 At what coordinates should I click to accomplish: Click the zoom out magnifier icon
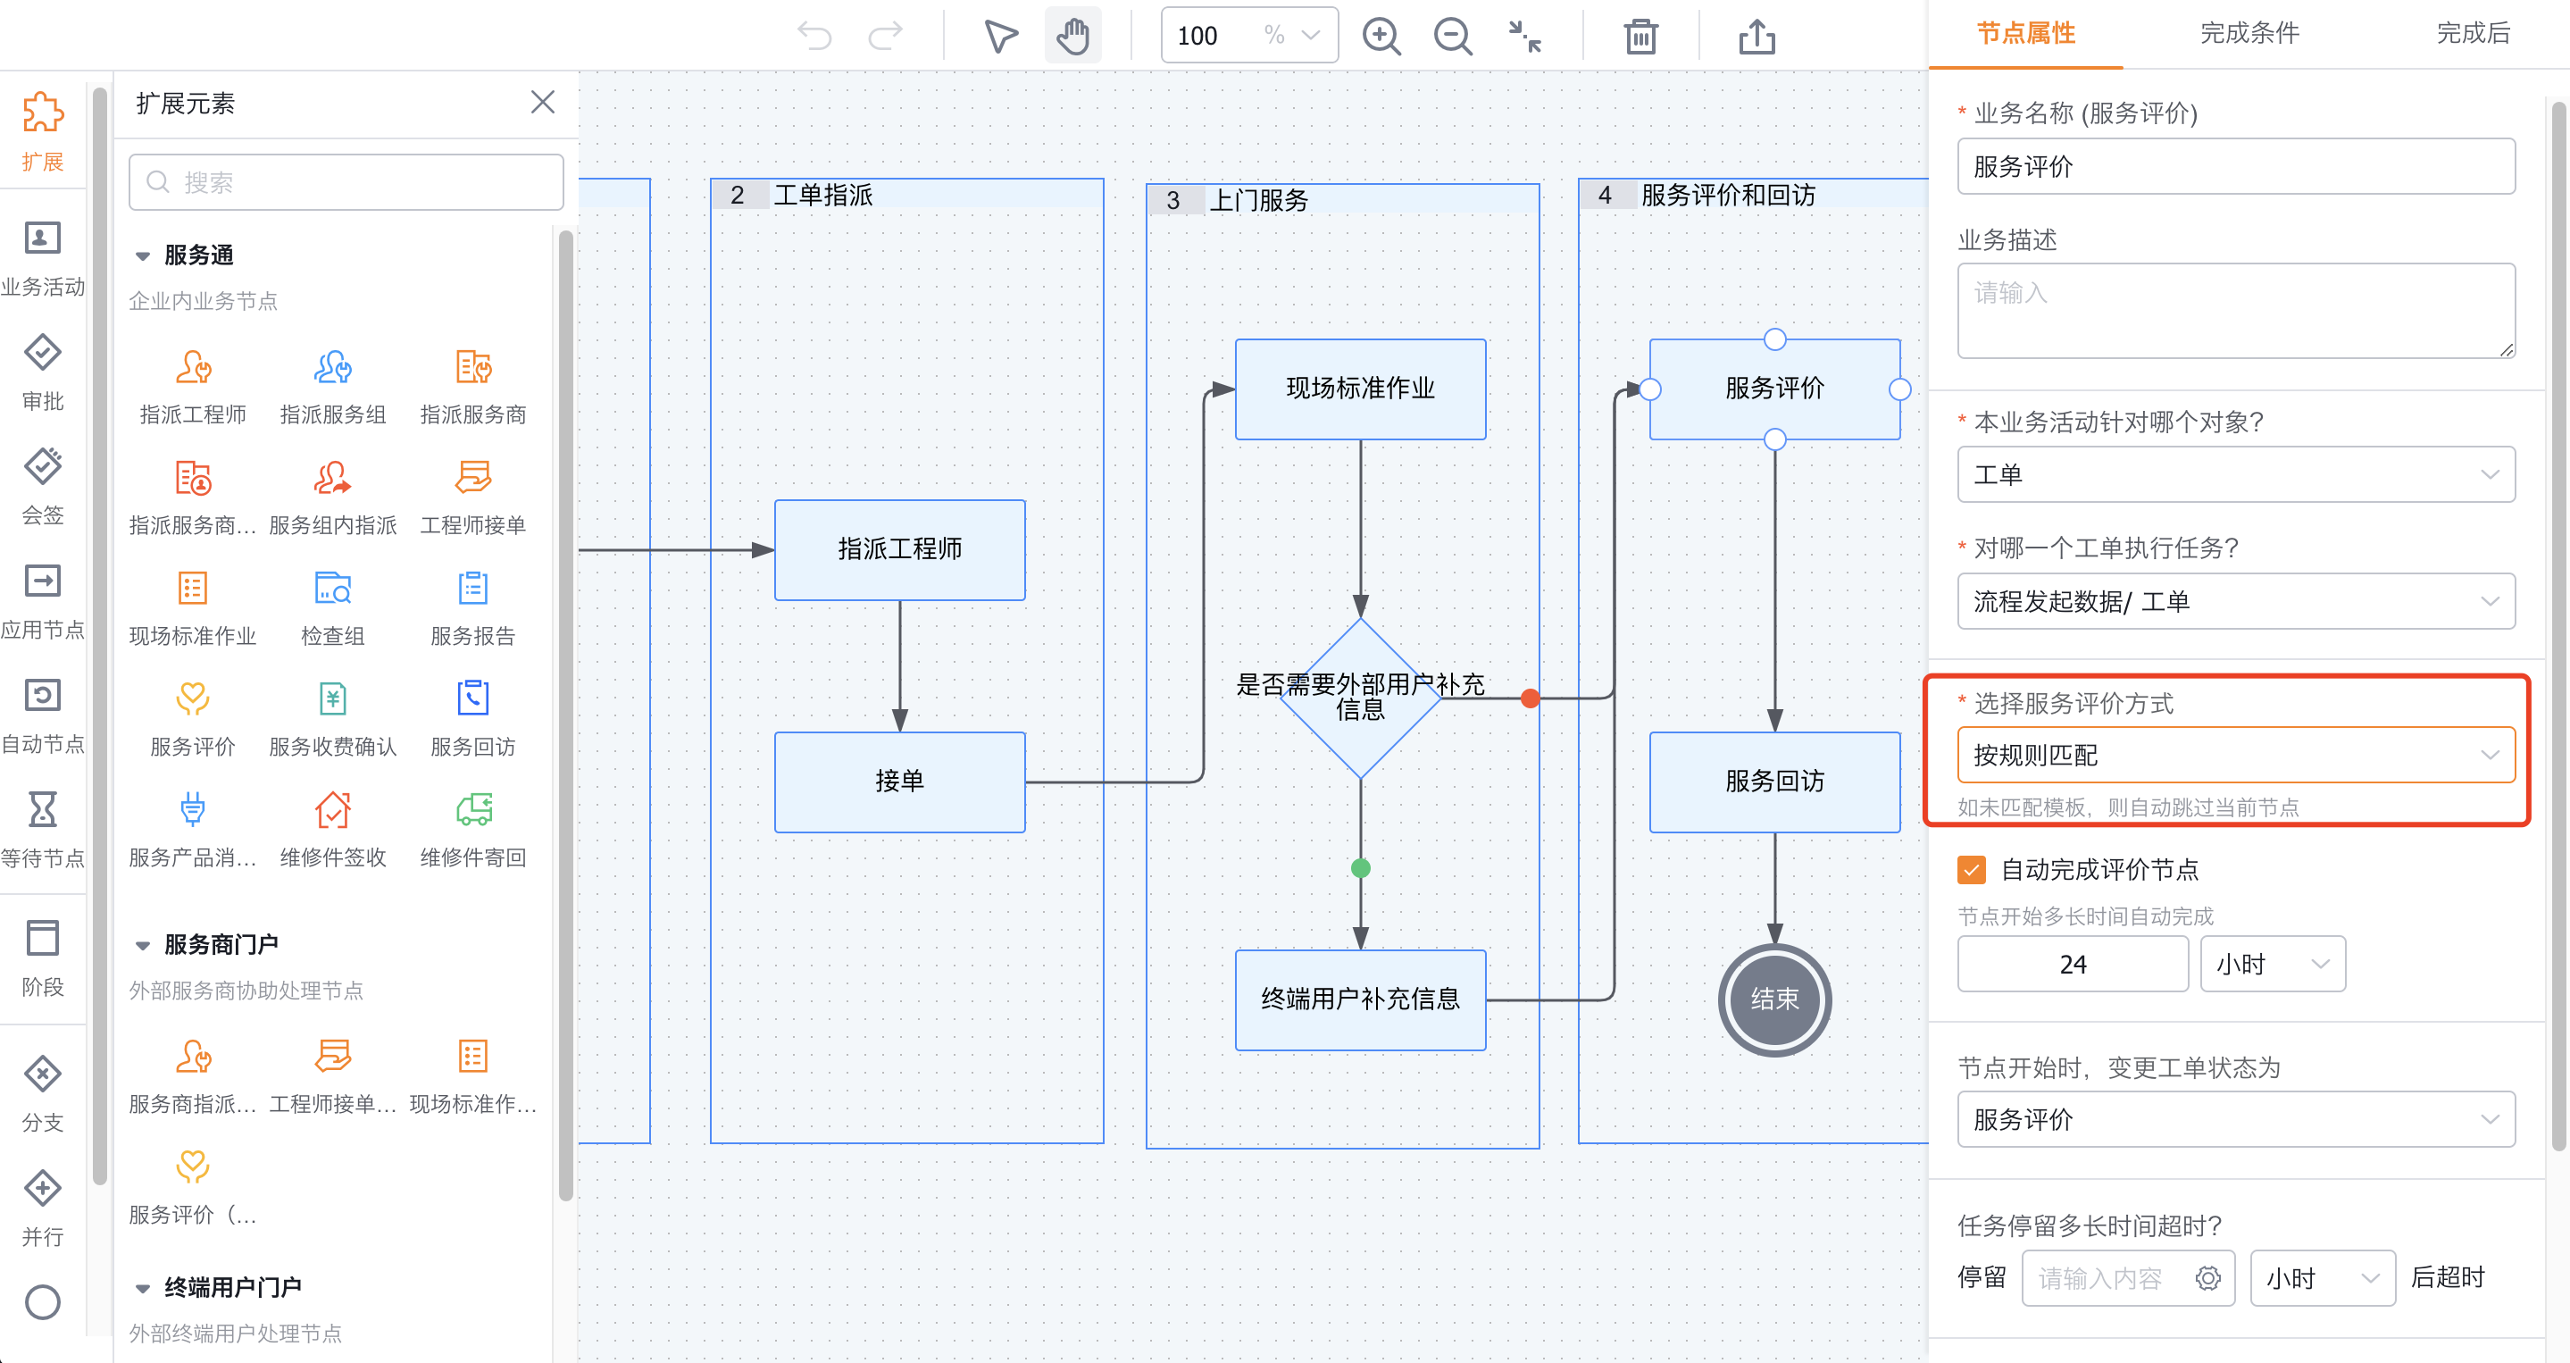click(x=1453, y=37)
